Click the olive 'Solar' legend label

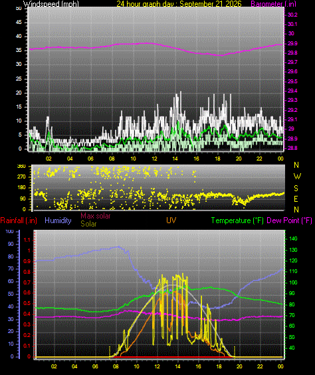88,224
